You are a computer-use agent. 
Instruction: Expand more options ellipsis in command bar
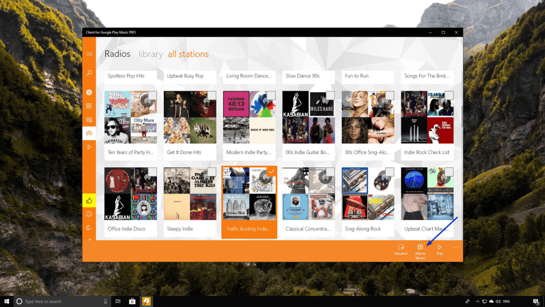click(456, 247)
